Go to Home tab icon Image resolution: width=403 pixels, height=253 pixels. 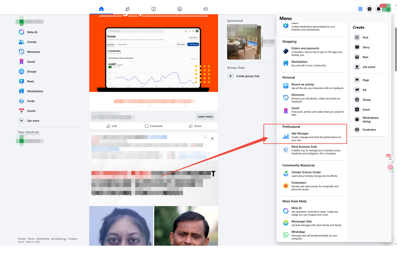pyautogui.click(x=101, y=9)
